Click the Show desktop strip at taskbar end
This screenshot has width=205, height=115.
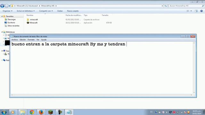coord(204,112)
